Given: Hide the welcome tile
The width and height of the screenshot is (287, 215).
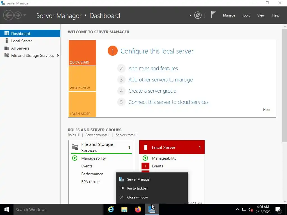Looking at the screenshot, I should (x=267, y=110).
